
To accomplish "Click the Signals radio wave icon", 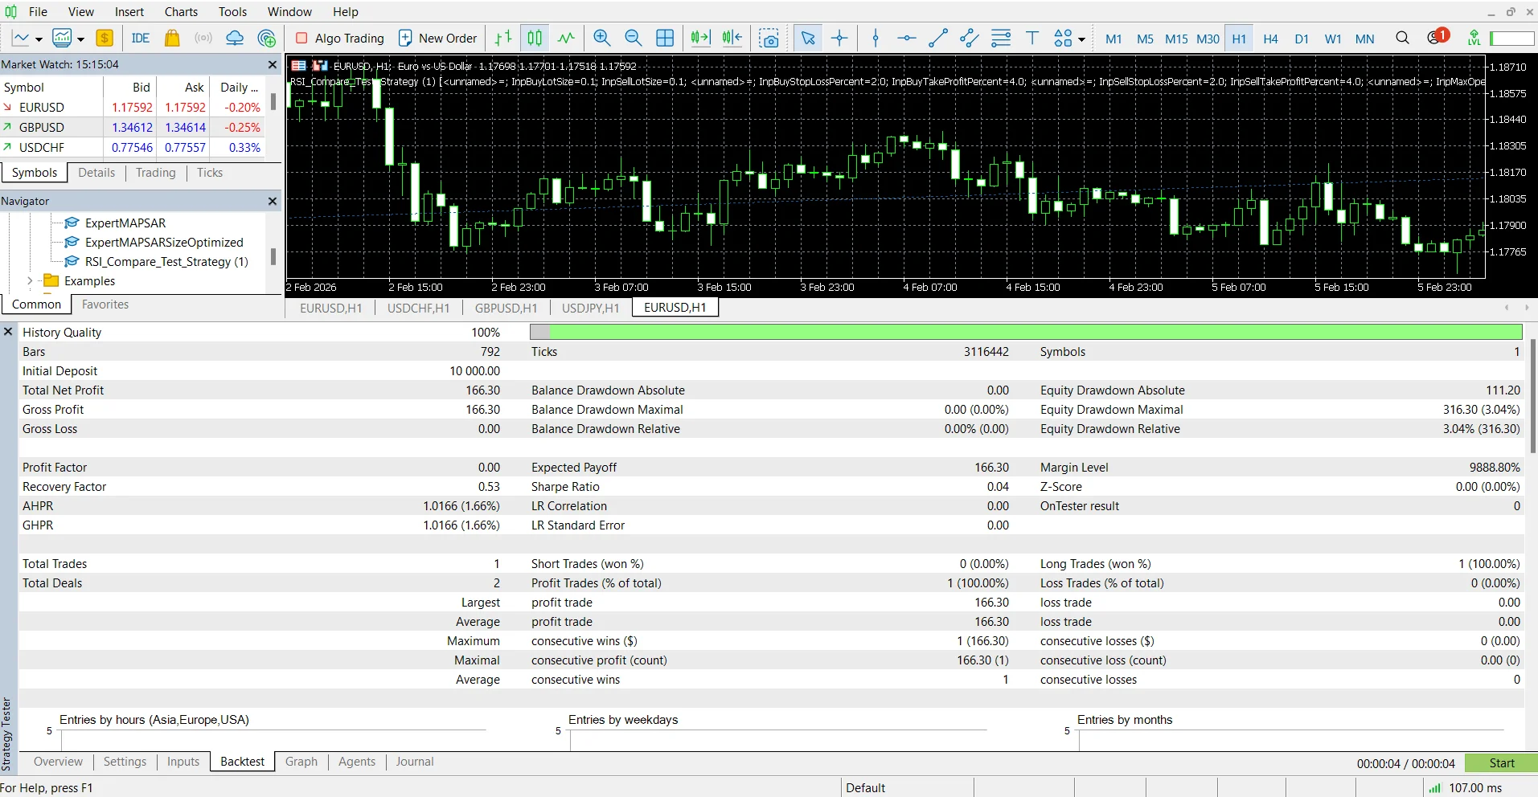I will pos(203,38).
